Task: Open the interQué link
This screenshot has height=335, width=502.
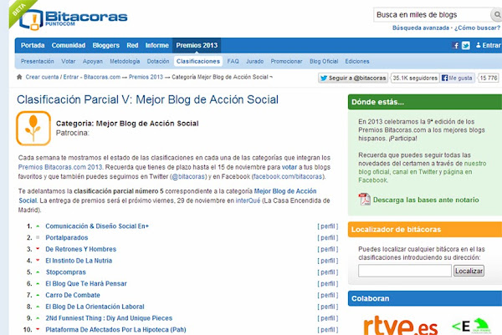Action: pyautogui.click(x=248, y=200)
